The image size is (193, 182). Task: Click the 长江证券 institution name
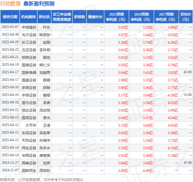pos(29,42)
